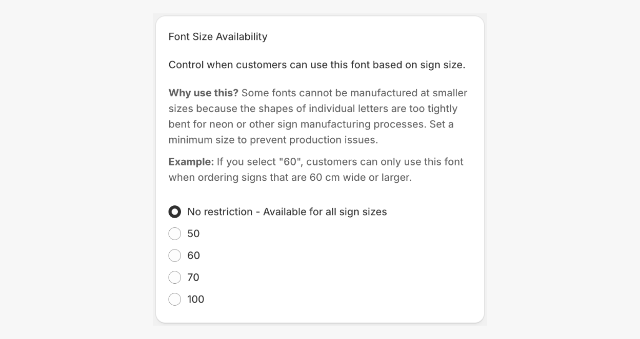Click the "No restriction - Available for all sign sizes" label
Image resolution: width=640 pixels, height=339 pixels.
pos(287,211)
